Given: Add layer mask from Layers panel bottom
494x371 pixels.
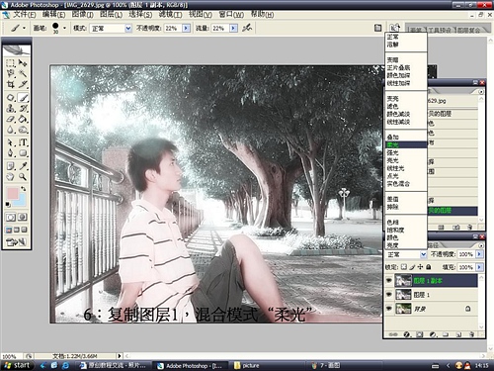Looking at the screenshot, I should pyautogui.click(x=419, y=334).
